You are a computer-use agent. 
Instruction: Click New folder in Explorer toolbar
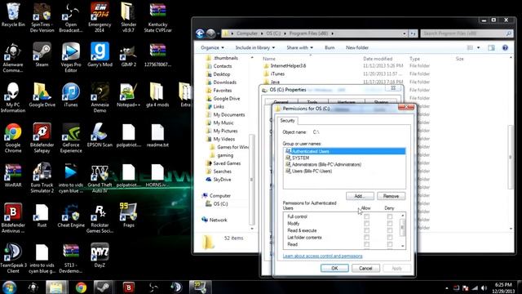point(357,47)
